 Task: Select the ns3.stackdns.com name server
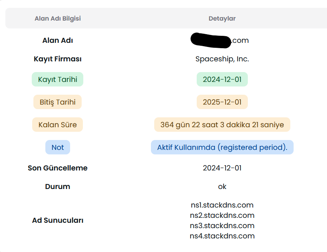pos(222,226)
